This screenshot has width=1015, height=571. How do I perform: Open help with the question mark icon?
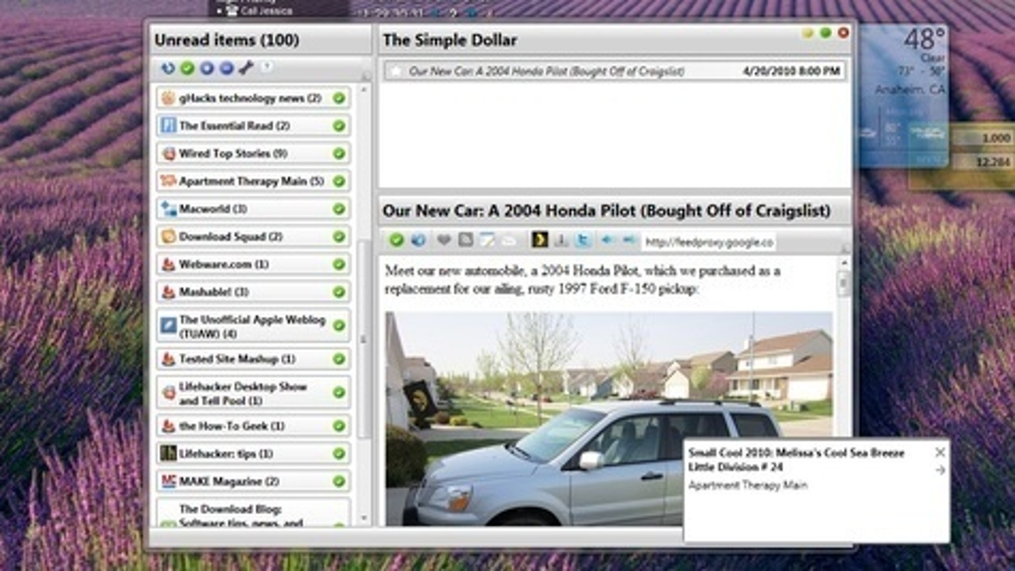click(x=266, y=67)
